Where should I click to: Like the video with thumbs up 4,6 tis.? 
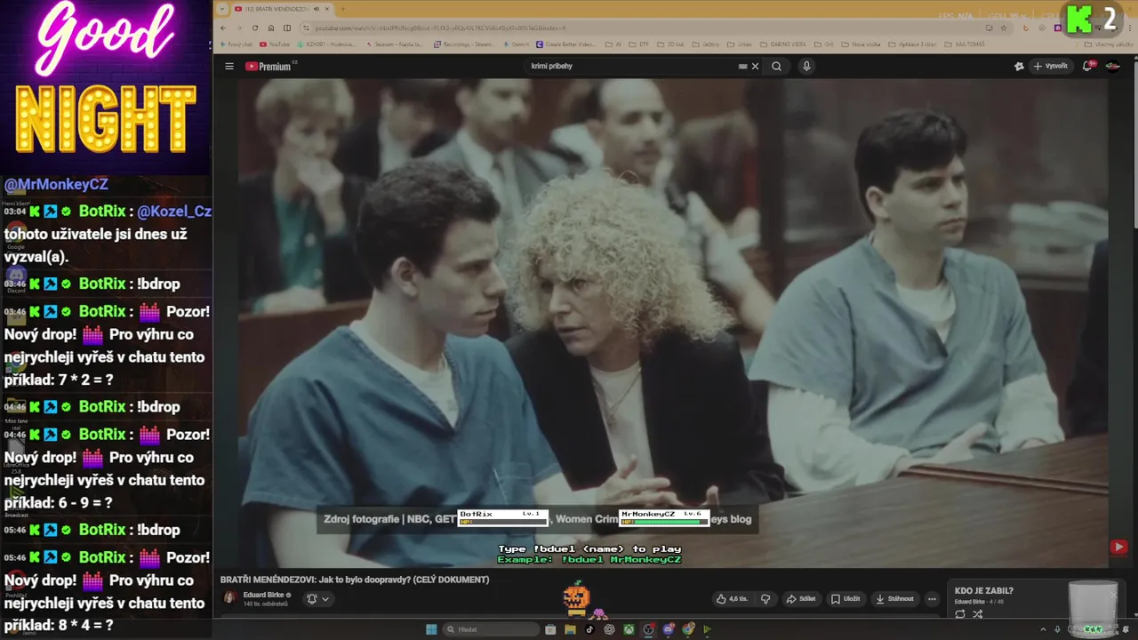coord(733,599)
